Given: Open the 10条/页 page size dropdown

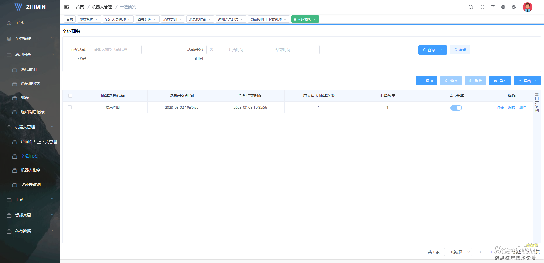Looking at the screenshot, I should pos(458,252).
